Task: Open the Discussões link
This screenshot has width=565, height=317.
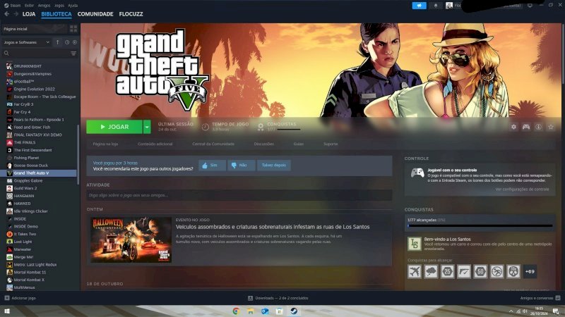Action: (x=263, y=144)
